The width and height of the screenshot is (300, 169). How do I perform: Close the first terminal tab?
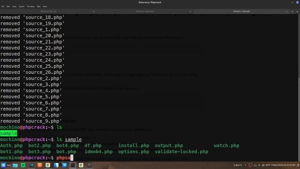[x=94, y=11]
